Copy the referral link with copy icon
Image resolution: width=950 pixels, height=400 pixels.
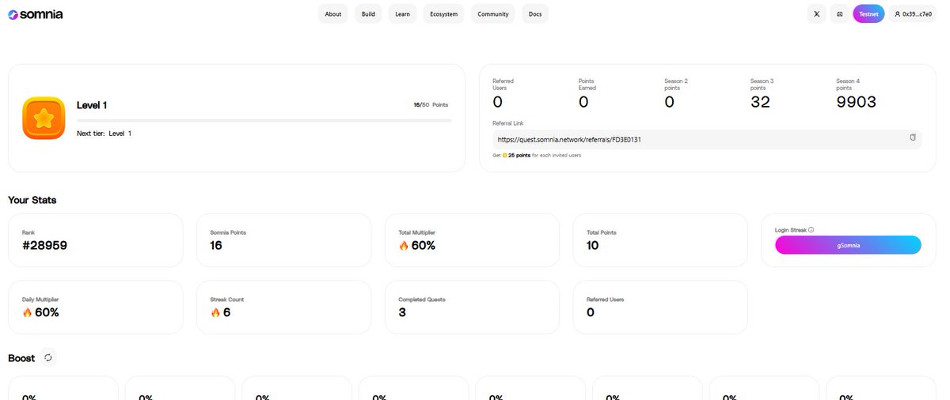(x=913, y=138)
